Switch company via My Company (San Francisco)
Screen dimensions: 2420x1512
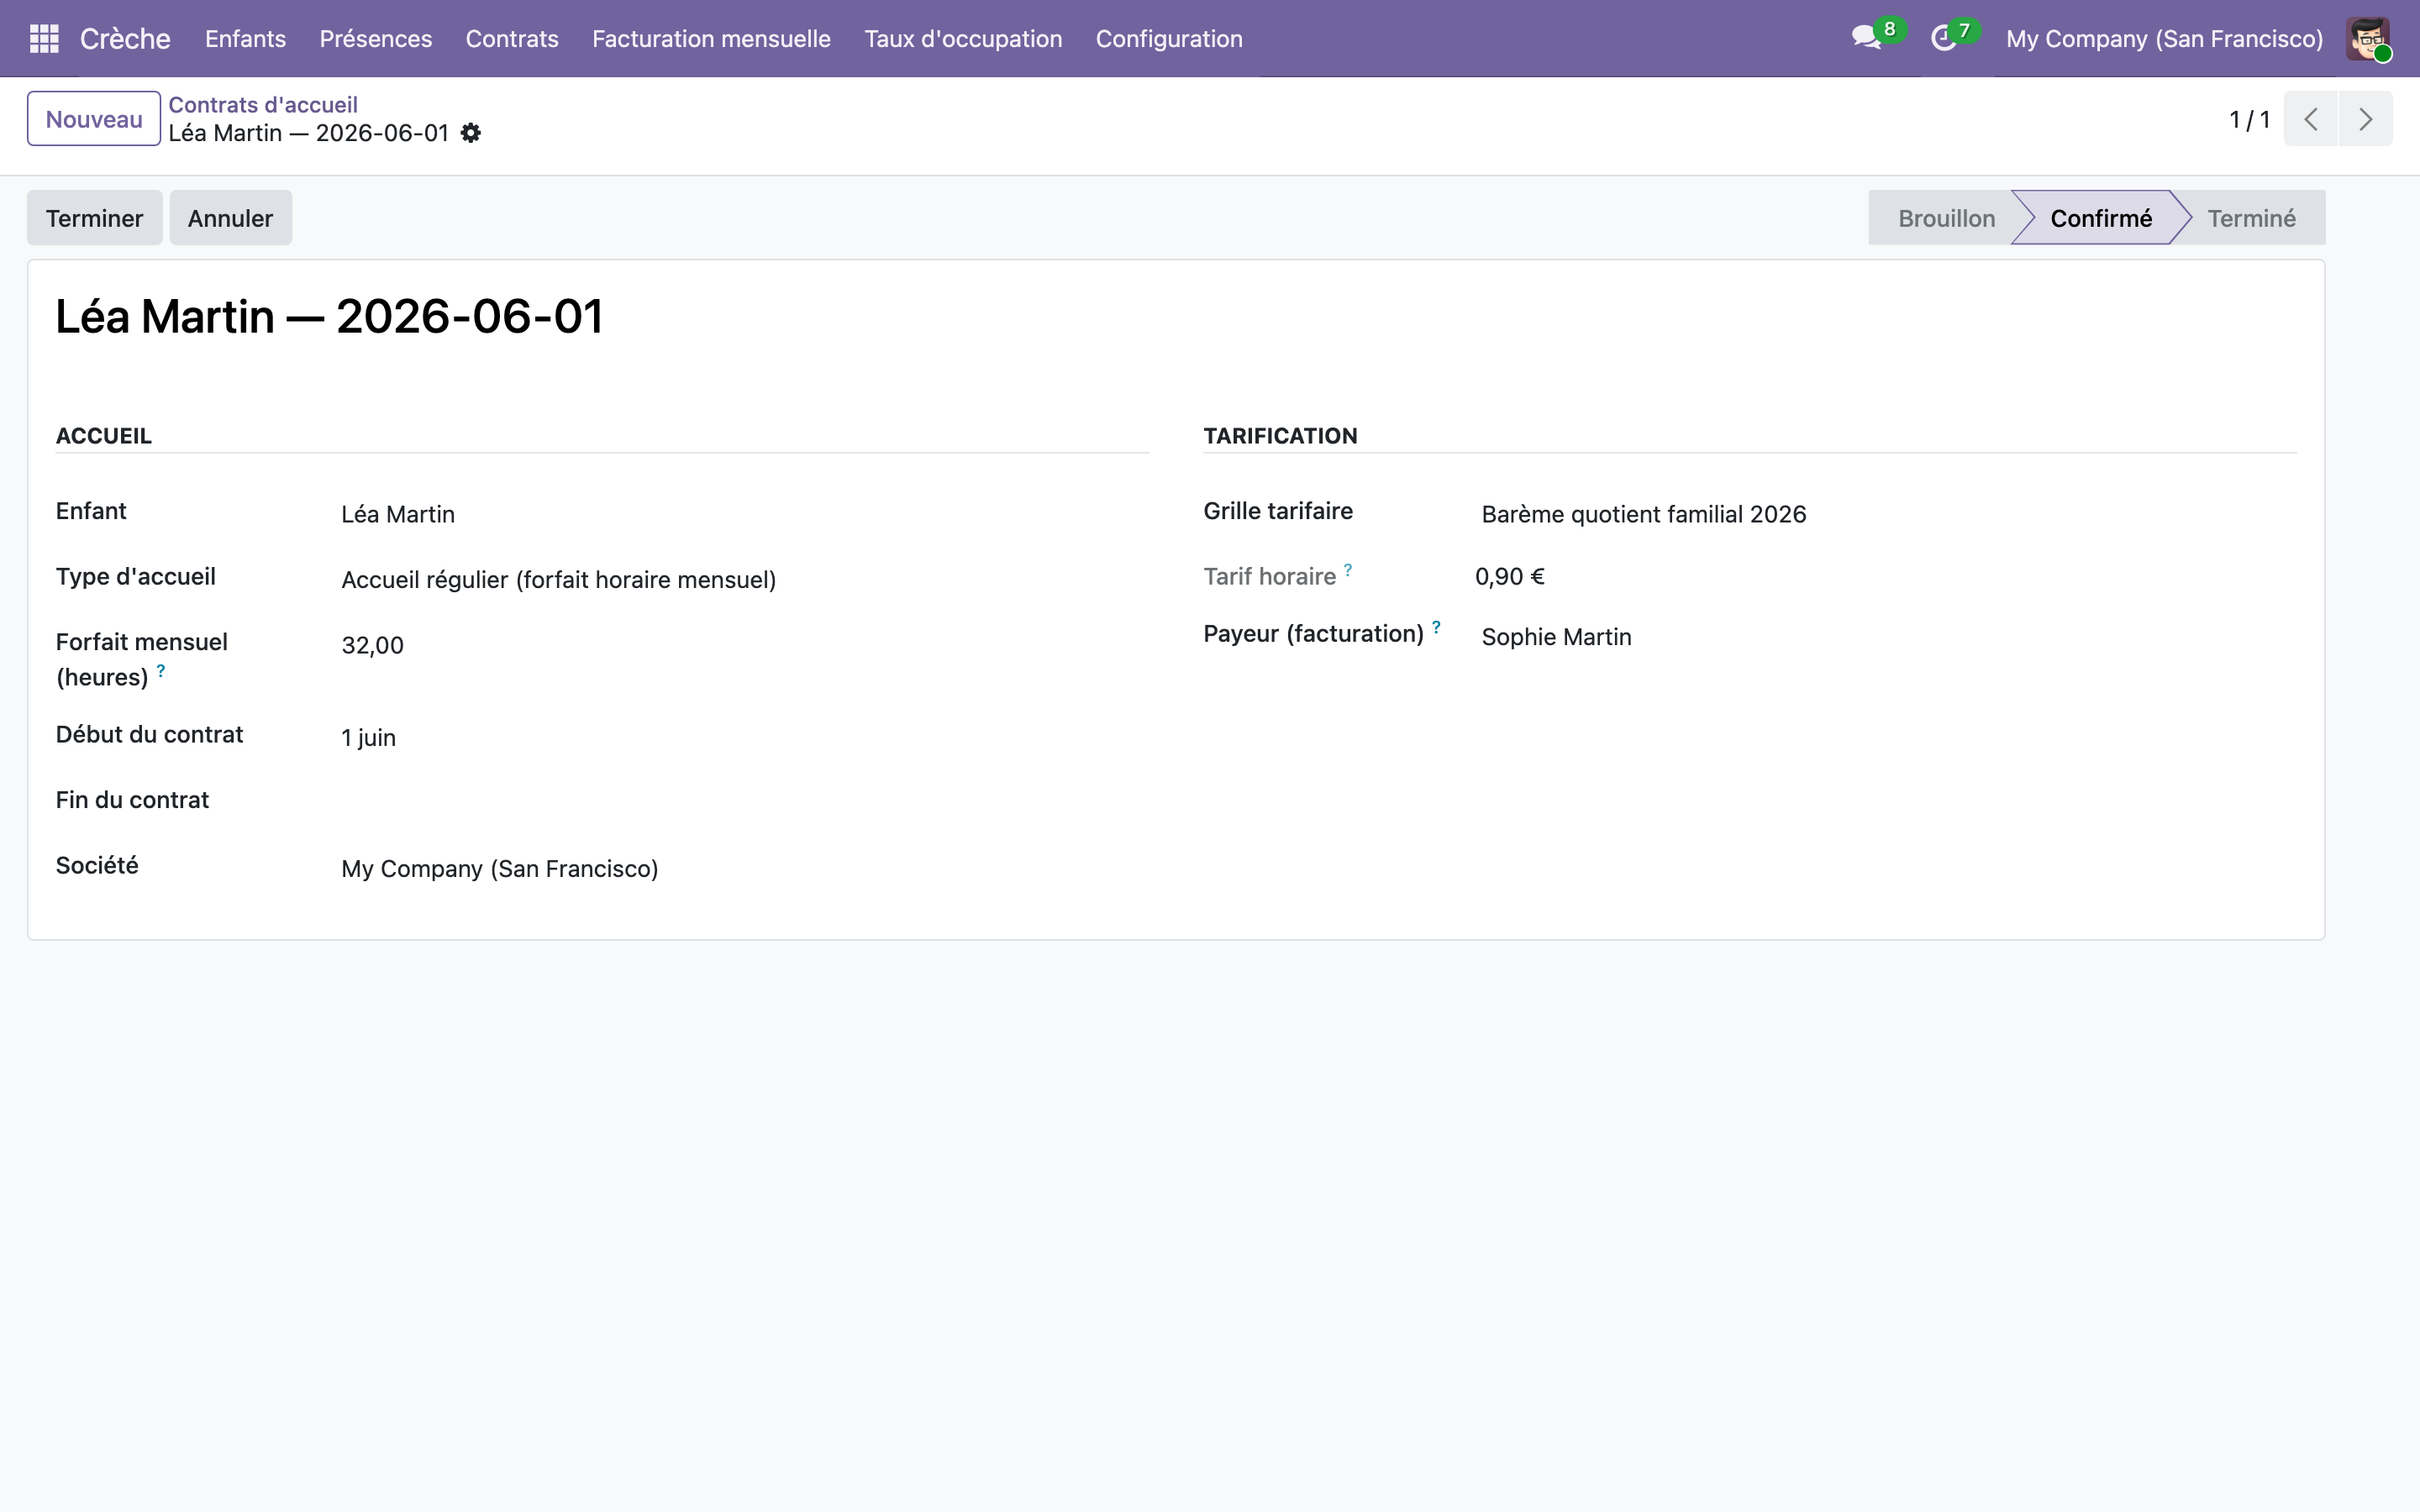[x=2164, y=38]
